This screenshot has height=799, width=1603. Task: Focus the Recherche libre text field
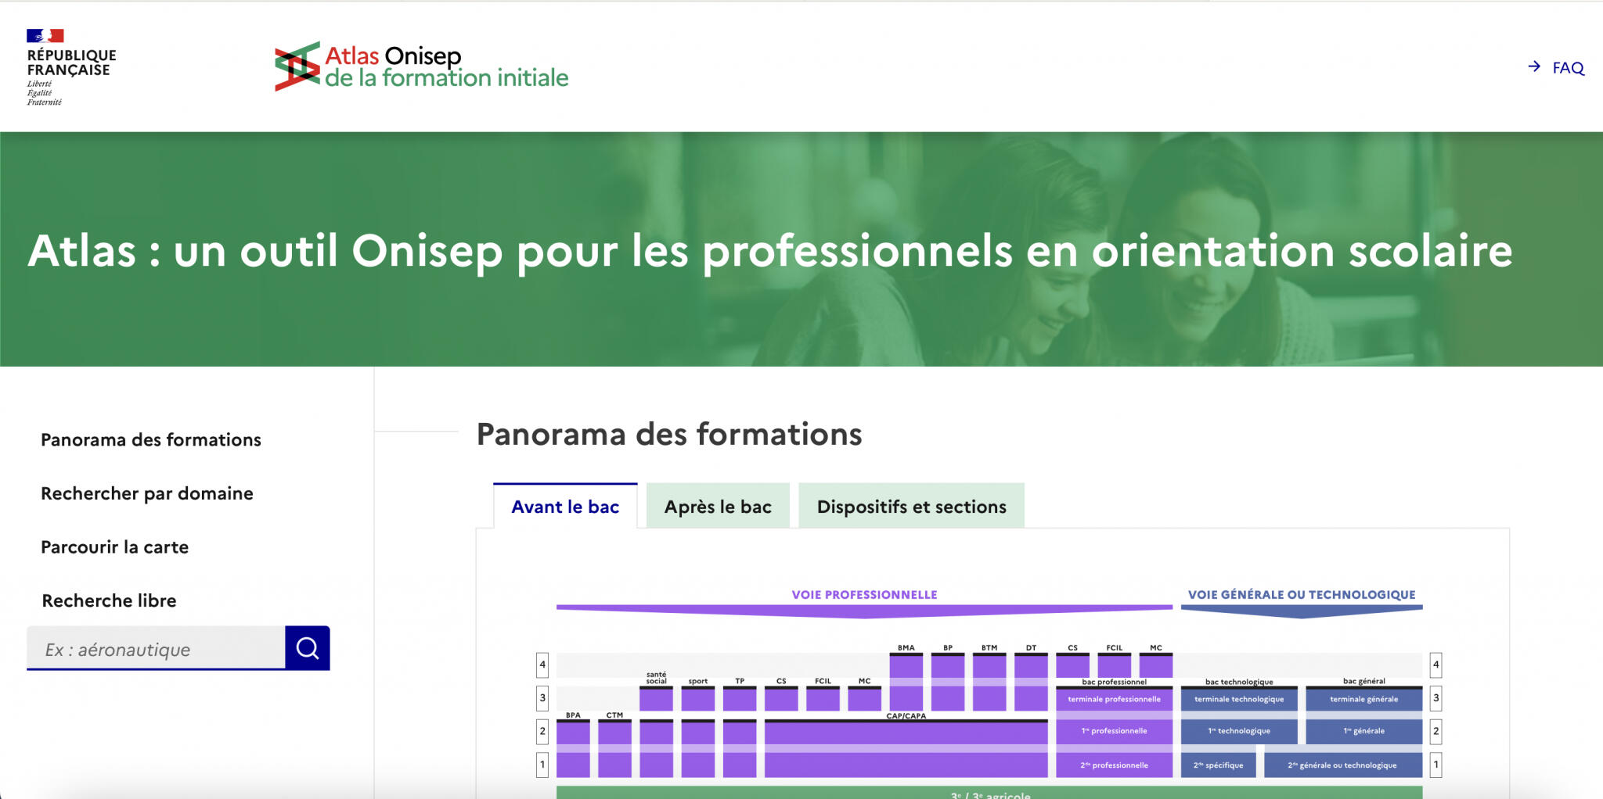157,649
